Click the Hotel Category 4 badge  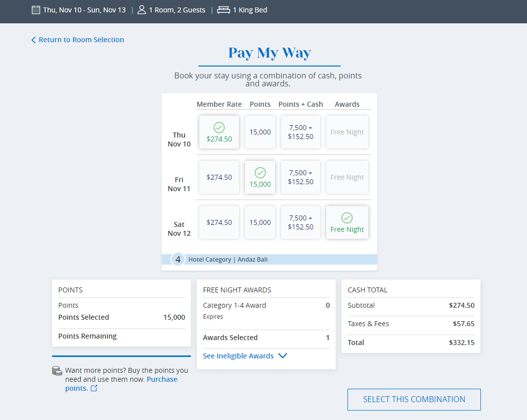178,260
